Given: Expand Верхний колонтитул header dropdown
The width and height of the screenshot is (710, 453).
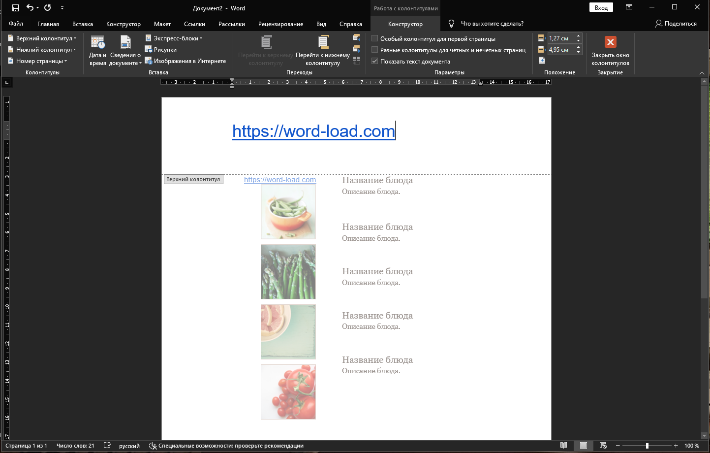Looking at the screenshot, I should click(x=43, y=38).
